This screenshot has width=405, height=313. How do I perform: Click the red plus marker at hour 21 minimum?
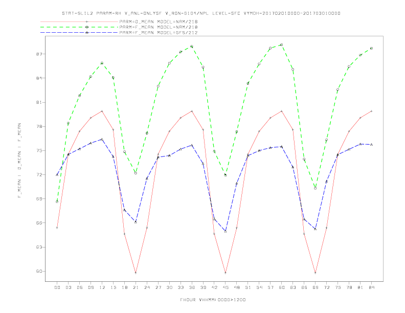(x=136, y=273)
